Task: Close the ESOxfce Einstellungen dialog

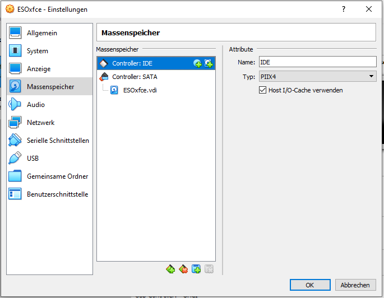Action: 368,10
